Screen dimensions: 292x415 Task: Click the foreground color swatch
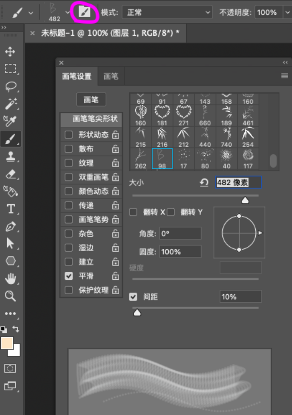[x=7, y=343]
